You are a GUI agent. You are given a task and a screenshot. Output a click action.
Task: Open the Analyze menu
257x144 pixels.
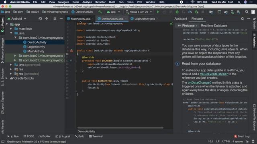[87, 2]
